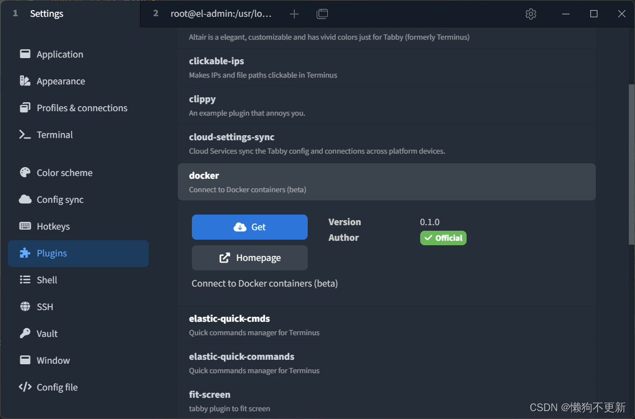Open the Terminal settings section
Viewport: 635px width, 419px height.
point(78,135)
